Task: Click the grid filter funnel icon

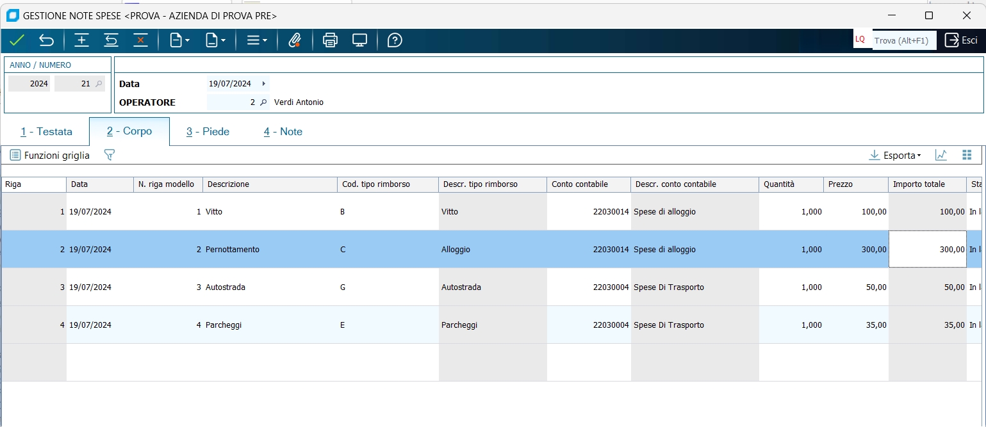Action: click(x=110, y=155)
